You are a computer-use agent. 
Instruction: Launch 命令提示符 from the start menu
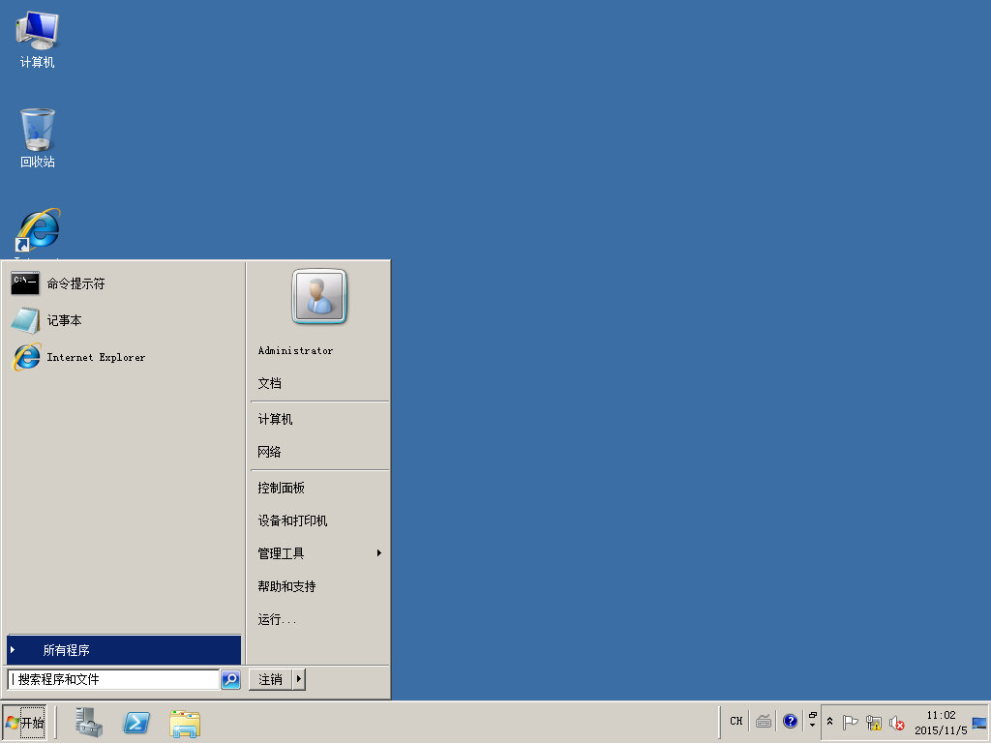point(124,283)
